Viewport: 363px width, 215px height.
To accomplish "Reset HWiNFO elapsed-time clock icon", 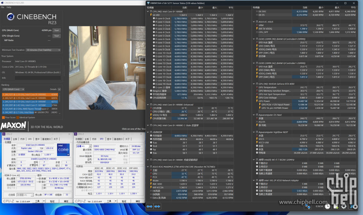I will pos(327,206).
